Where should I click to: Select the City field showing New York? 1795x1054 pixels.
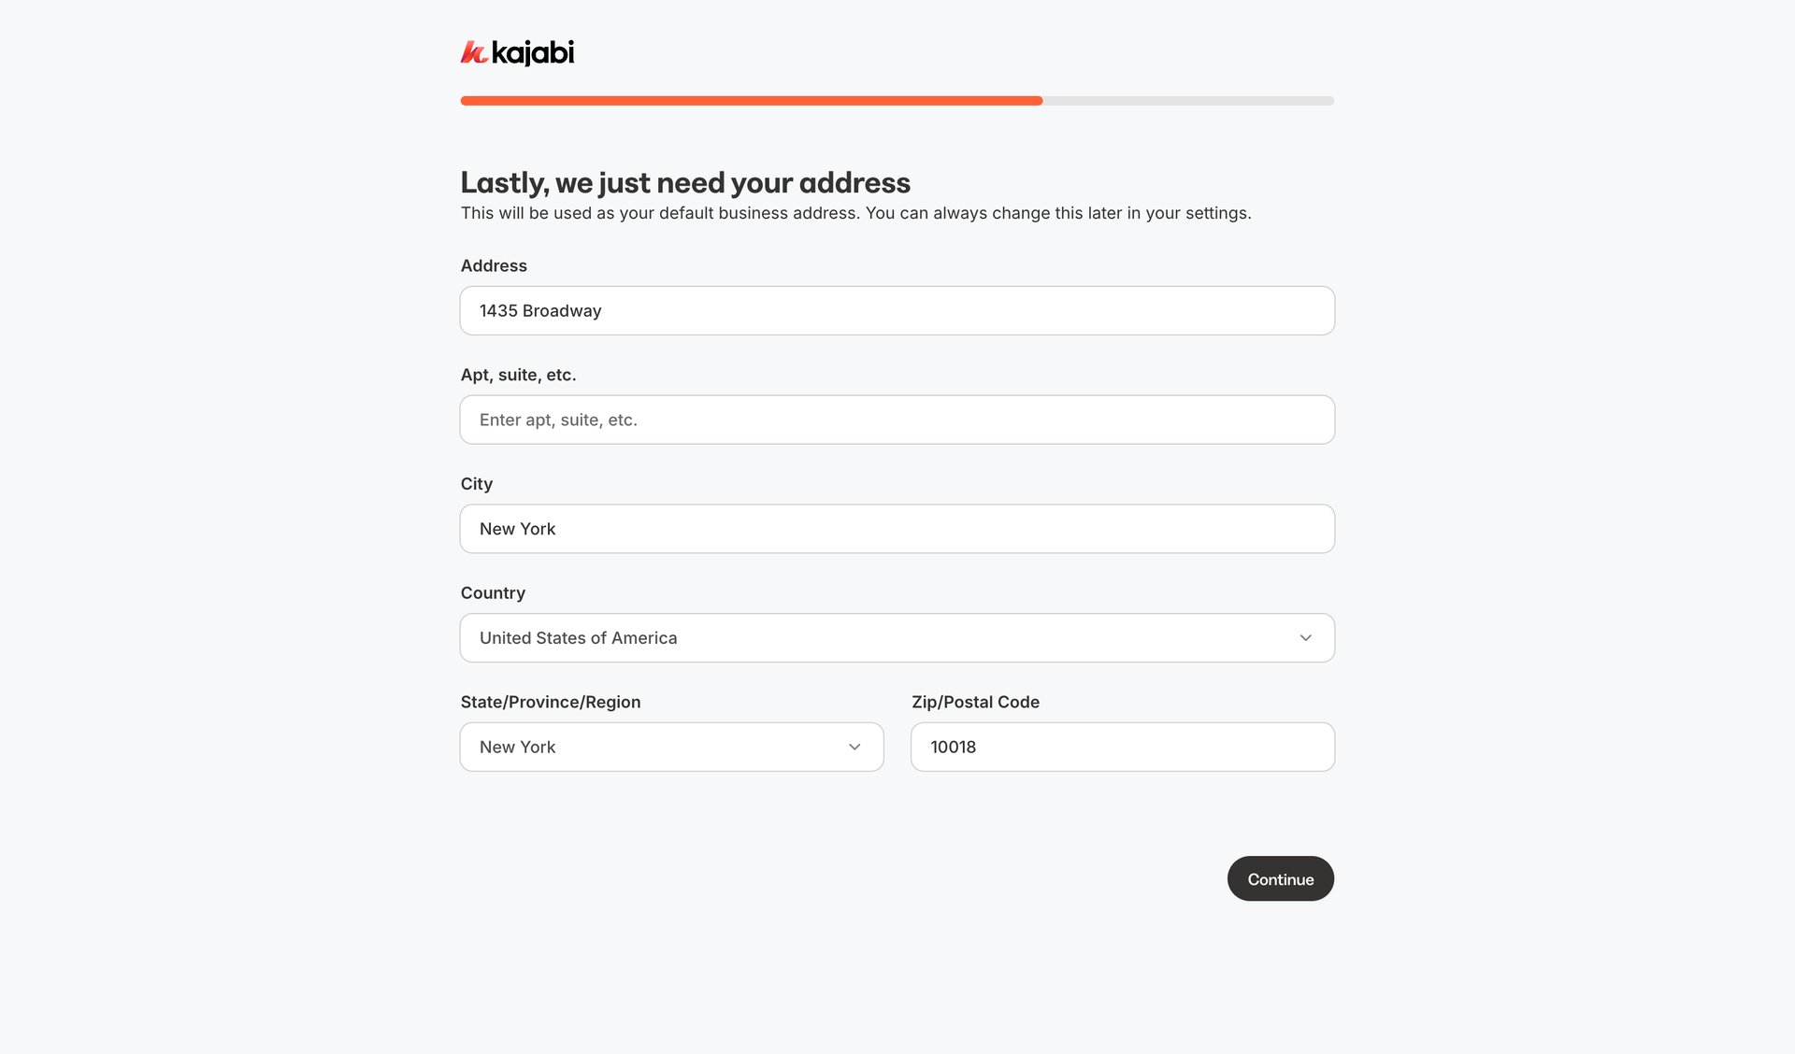coord(897,529)
